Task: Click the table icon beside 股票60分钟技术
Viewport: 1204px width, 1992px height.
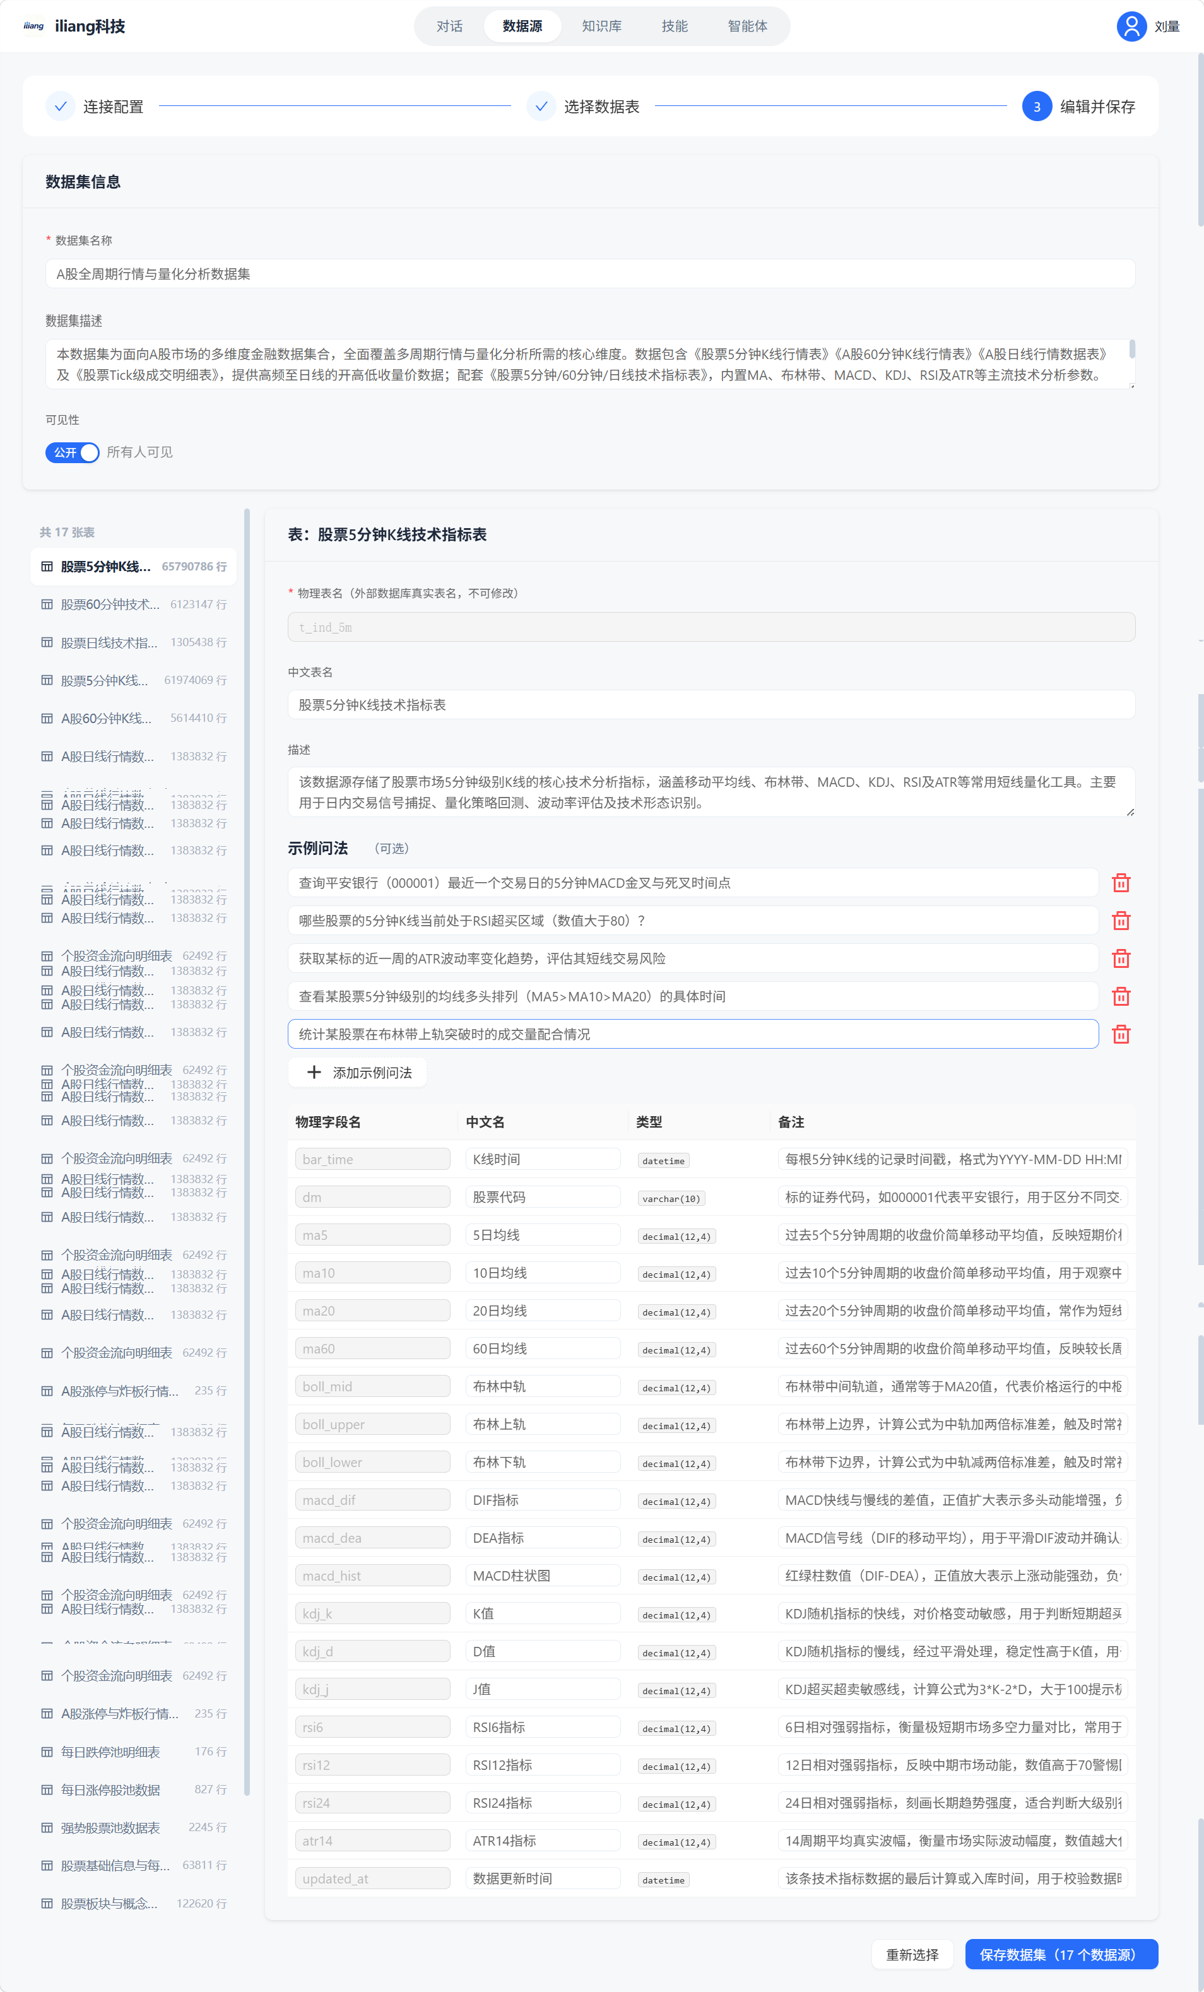Action: coord(47,604)
